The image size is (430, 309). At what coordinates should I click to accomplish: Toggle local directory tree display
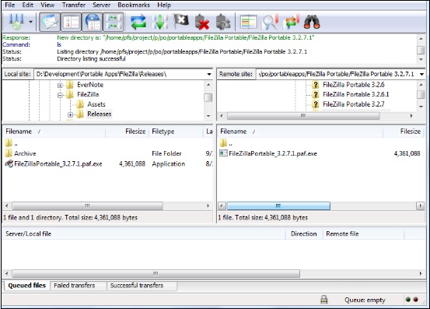pos(72,22)
